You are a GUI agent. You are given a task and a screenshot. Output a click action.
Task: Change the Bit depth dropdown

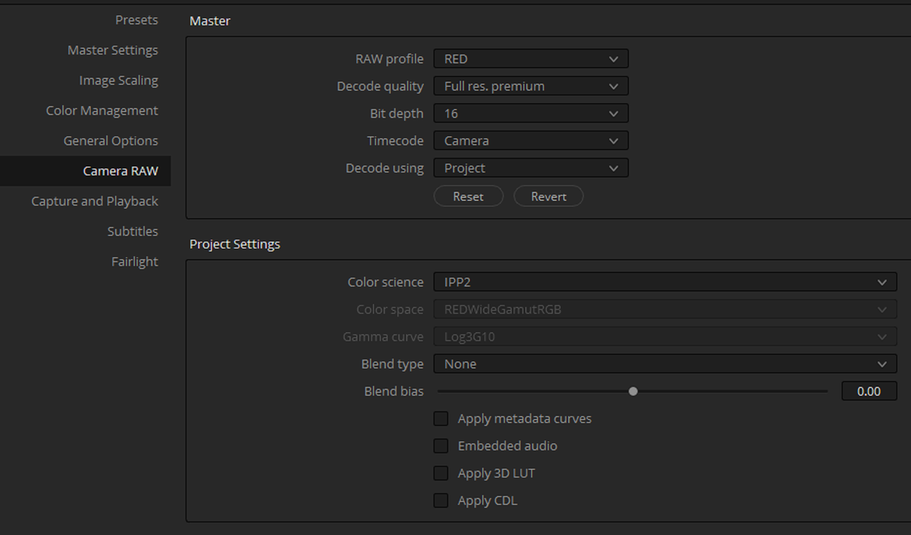click(531, 114)
